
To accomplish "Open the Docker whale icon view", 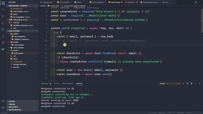I will [x=3, y=49].
